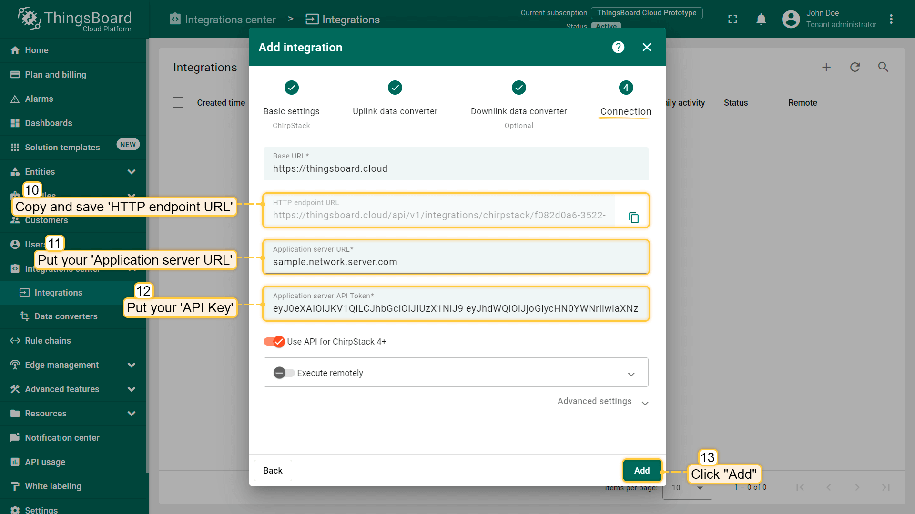Open the help icon in dialog header
Image resolution: width=915 pixels, height=514 pixels.
618,47
